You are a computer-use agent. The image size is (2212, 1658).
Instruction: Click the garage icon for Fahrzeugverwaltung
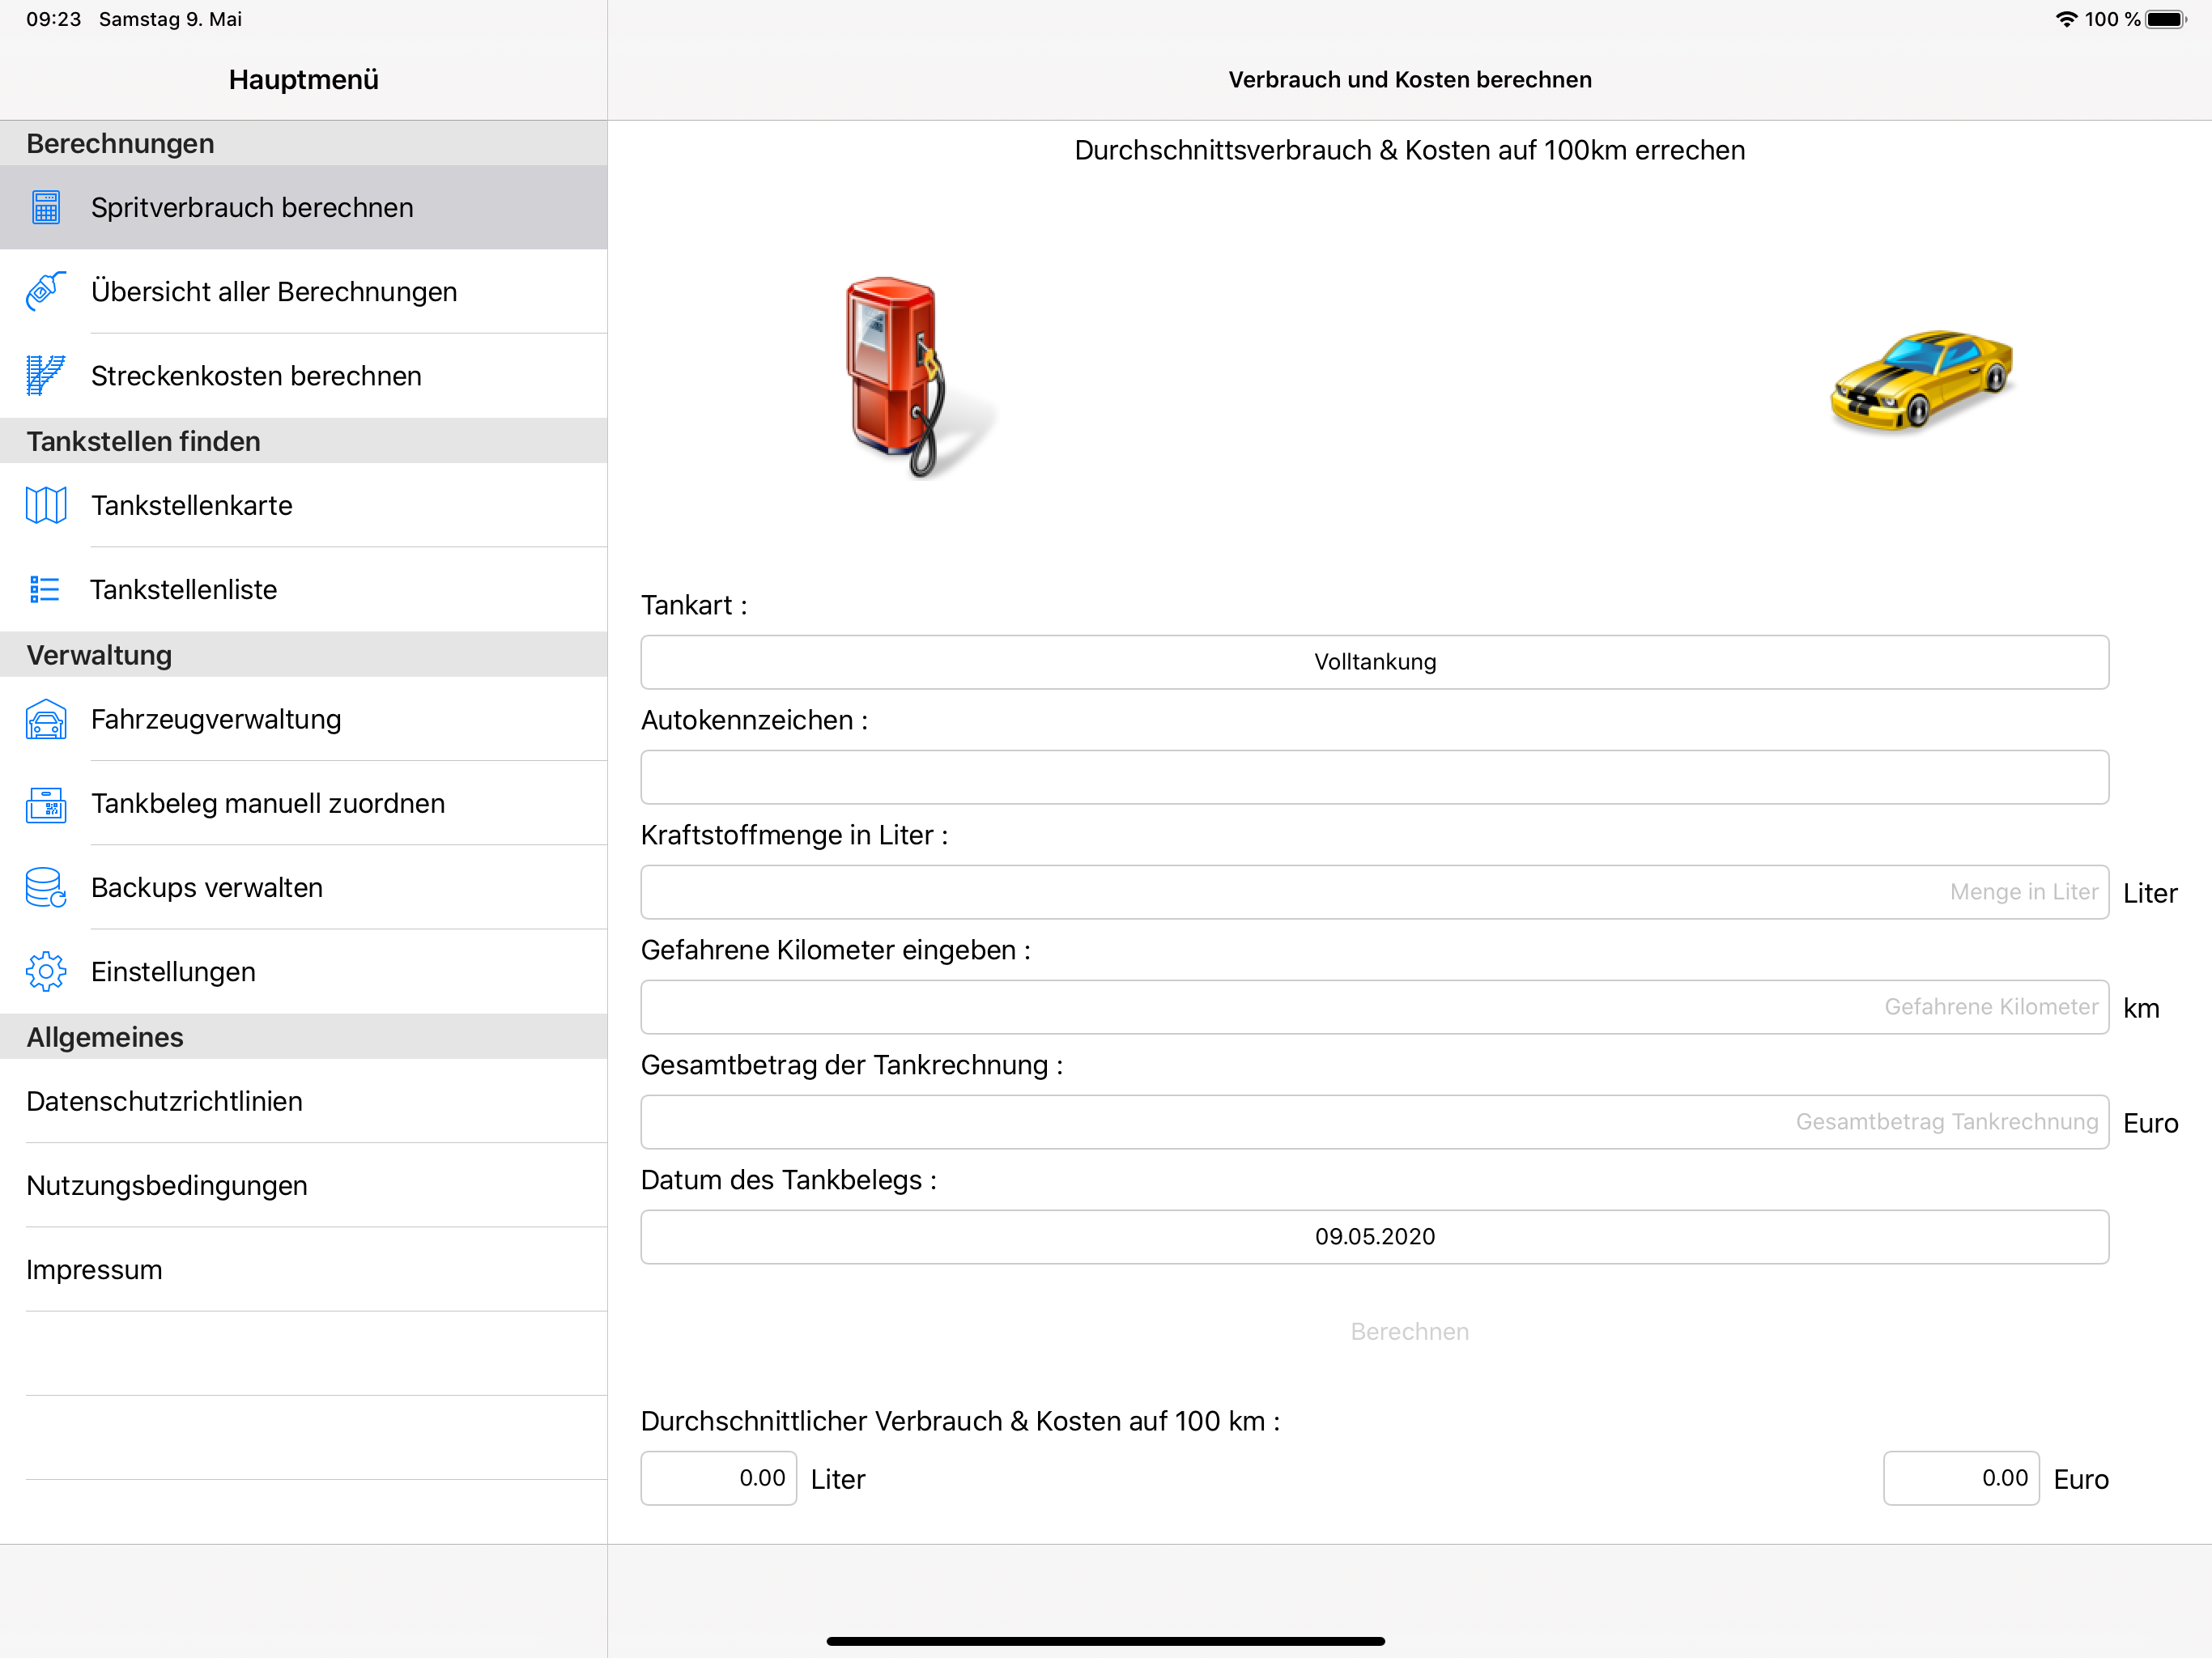coord(46,719)
